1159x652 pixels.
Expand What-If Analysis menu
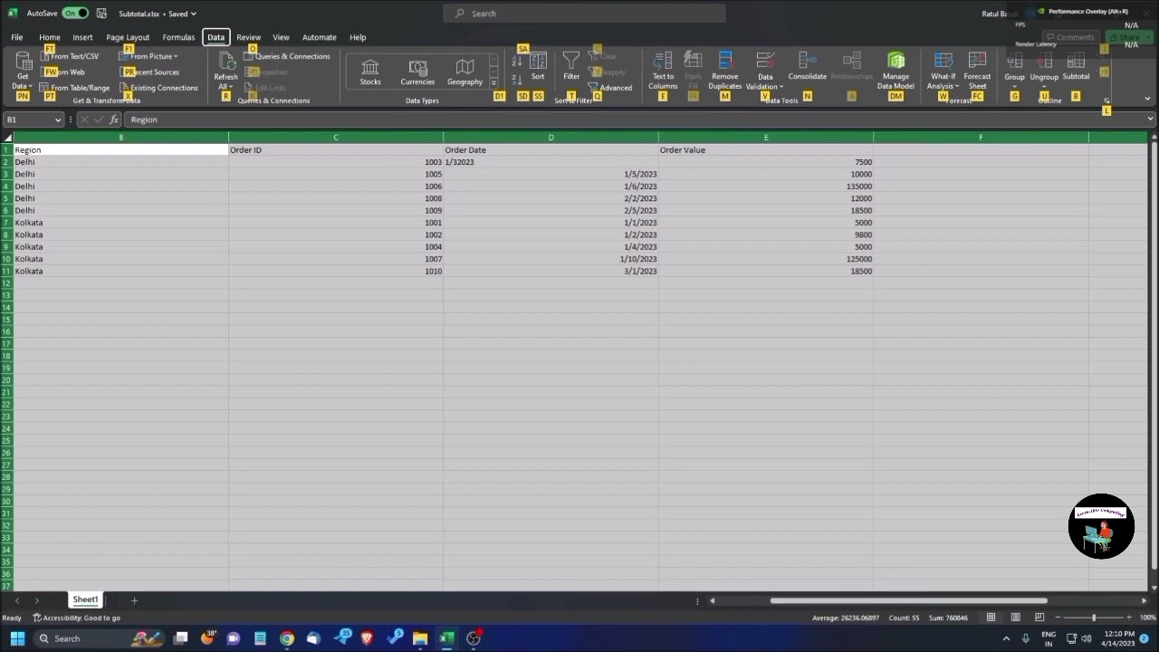[x=943, y=71]
